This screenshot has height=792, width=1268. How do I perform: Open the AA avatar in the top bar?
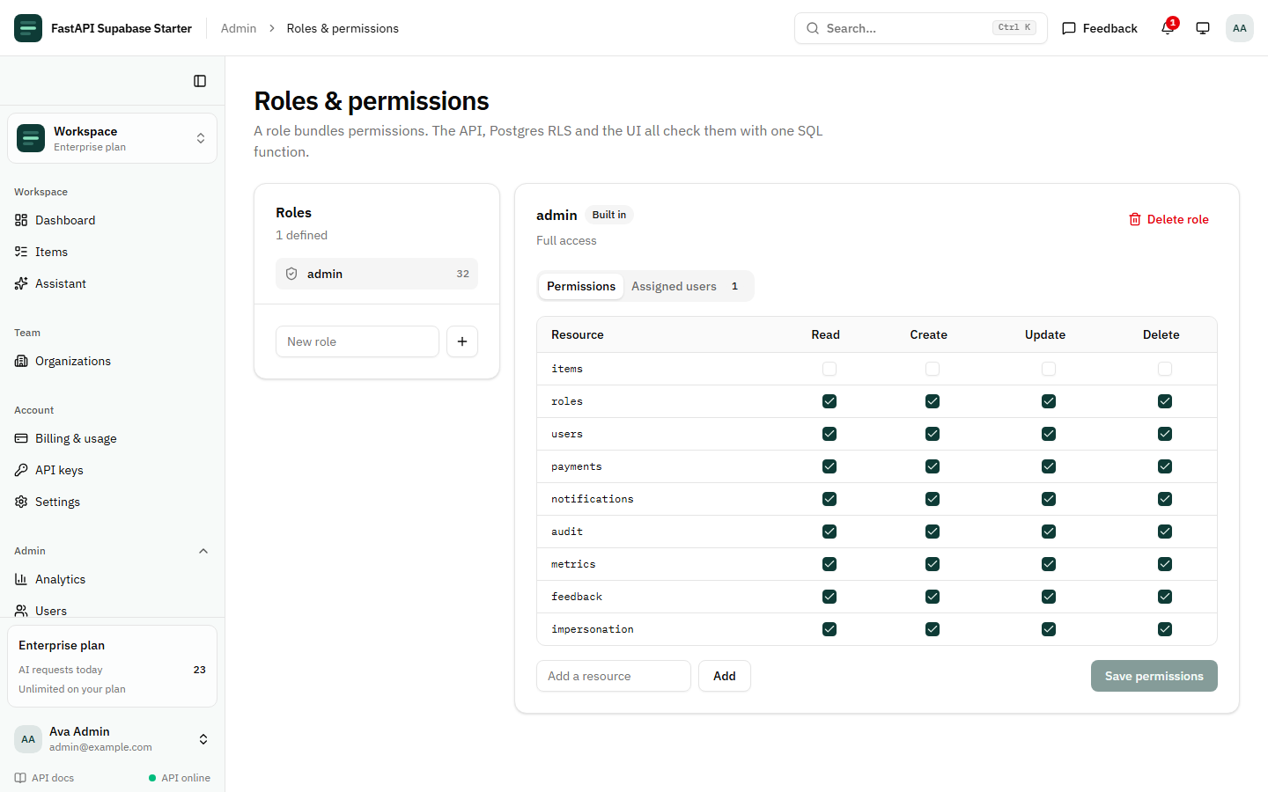click(1240, 28)
